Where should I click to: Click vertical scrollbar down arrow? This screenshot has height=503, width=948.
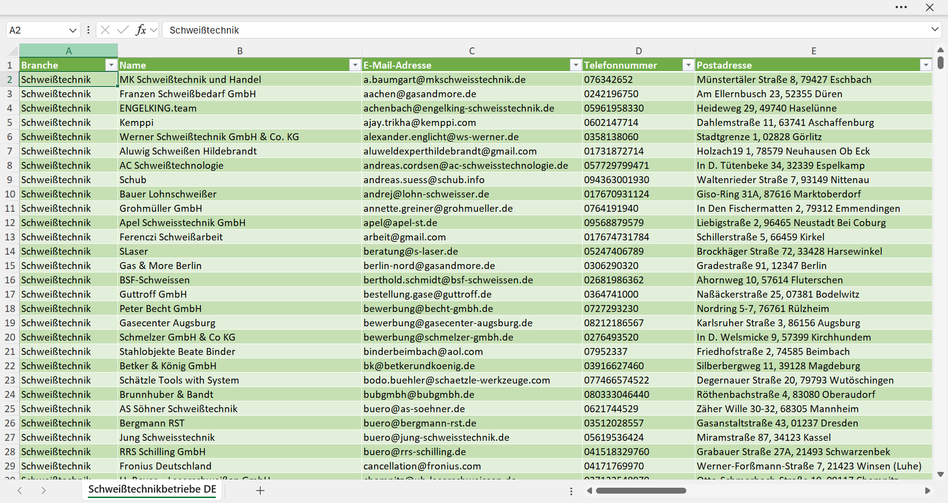click(941, 474)
